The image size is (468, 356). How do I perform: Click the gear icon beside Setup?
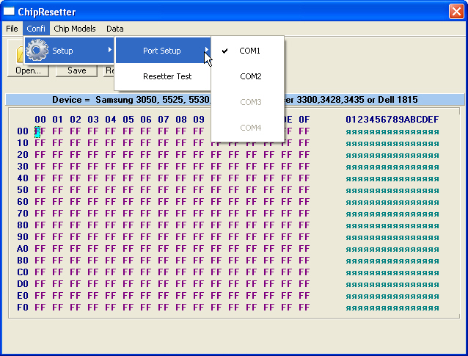tap(37, 50)
